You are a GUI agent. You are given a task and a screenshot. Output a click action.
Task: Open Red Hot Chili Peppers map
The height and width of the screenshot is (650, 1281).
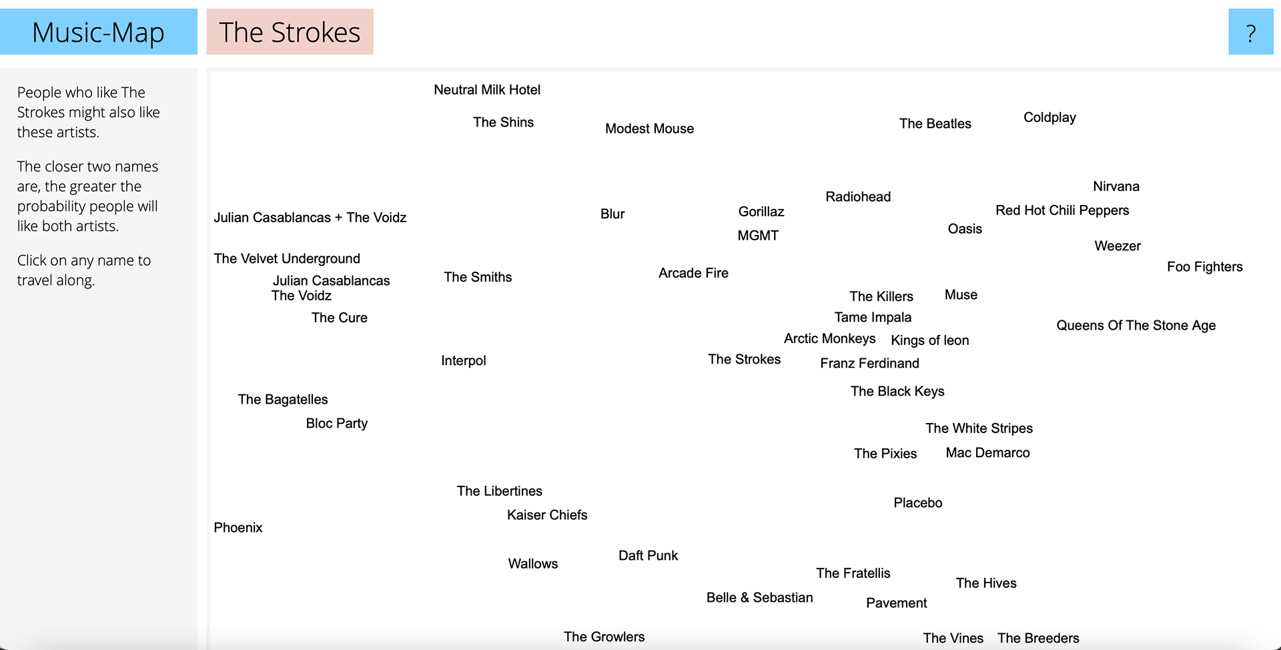click(x=1062, y=210)
